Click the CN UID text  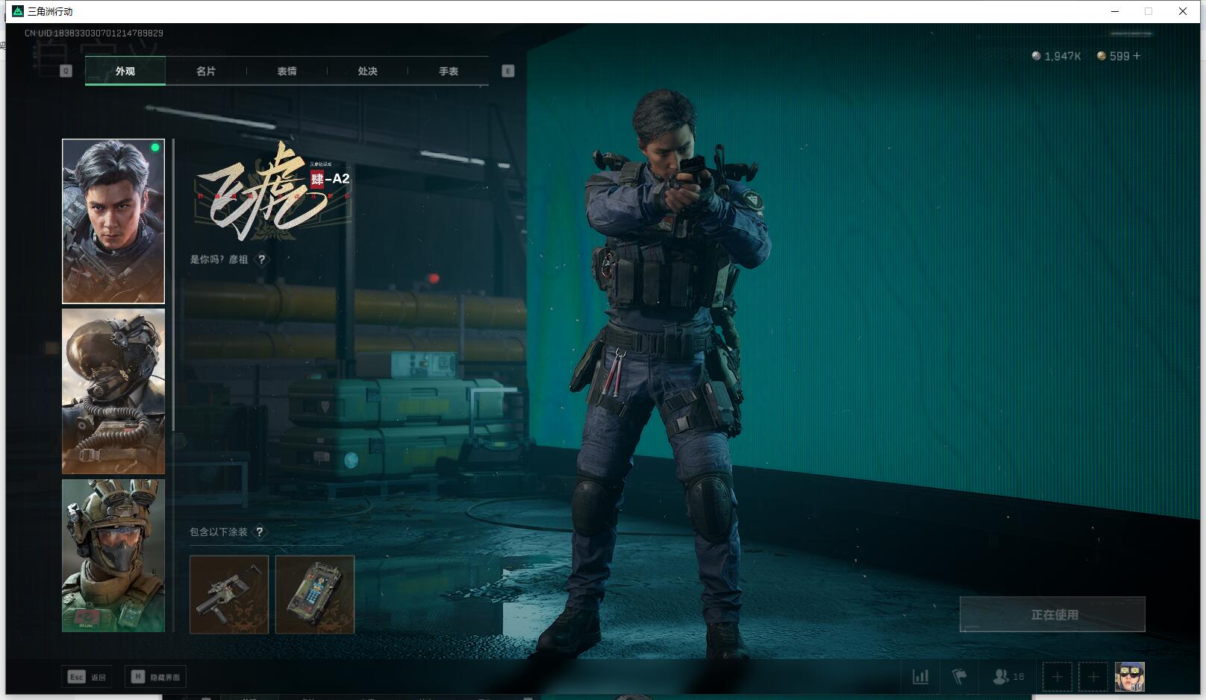94,33
